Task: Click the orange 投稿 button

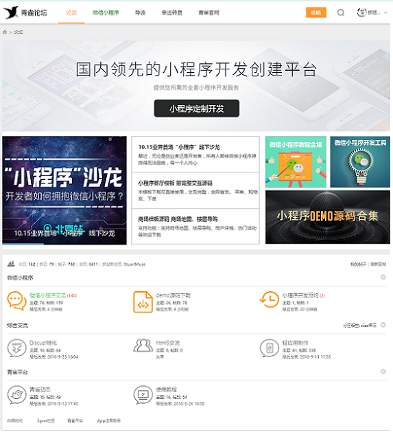Action: point(316,12)
